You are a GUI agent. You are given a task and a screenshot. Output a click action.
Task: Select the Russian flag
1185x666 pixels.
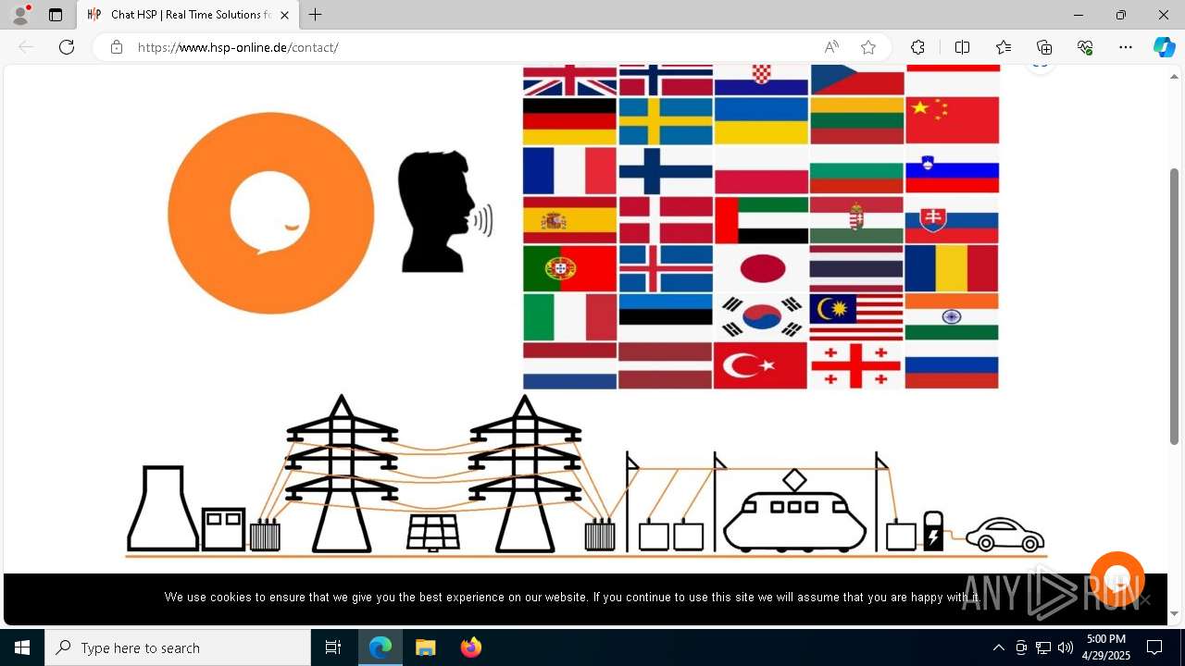click(x=952, y=365)
